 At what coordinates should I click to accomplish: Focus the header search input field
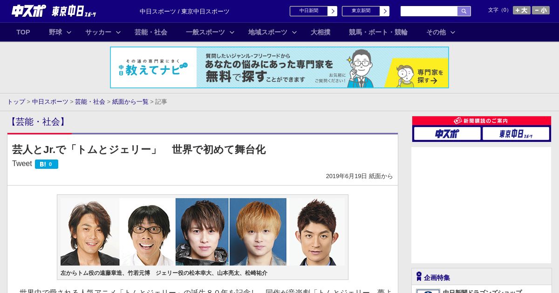click(429, 11)
